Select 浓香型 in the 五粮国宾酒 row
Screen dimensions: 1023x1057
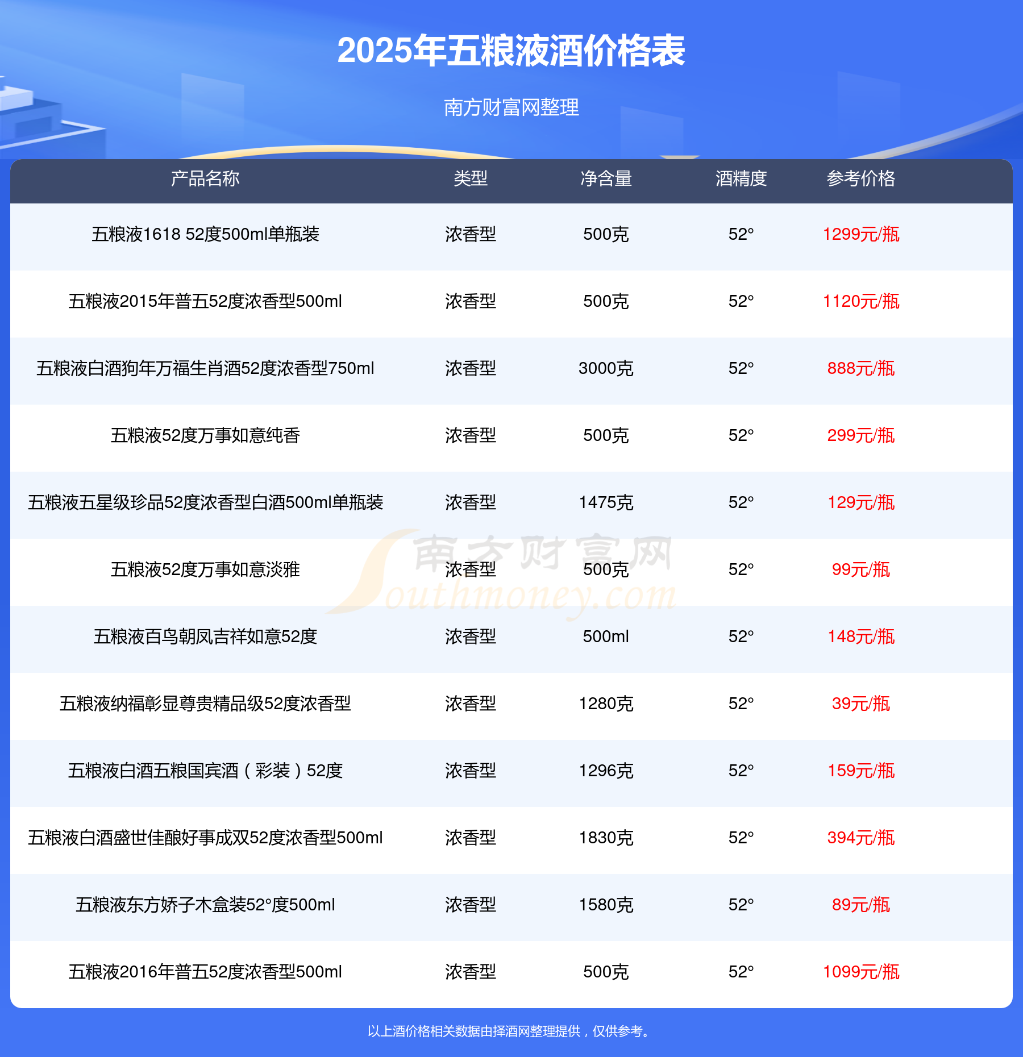(x=471, y=771)
